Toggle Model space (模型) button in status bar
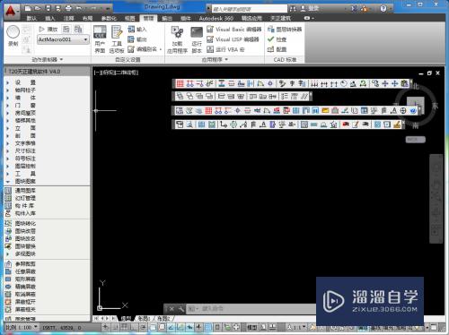 [251, 327]
